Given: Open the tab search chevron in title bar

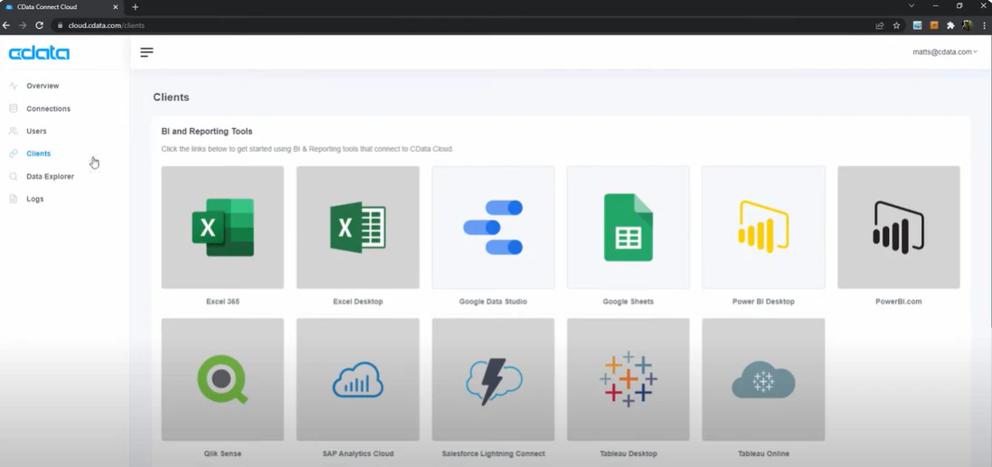Looking at the screenshot, I should [912, 5].
